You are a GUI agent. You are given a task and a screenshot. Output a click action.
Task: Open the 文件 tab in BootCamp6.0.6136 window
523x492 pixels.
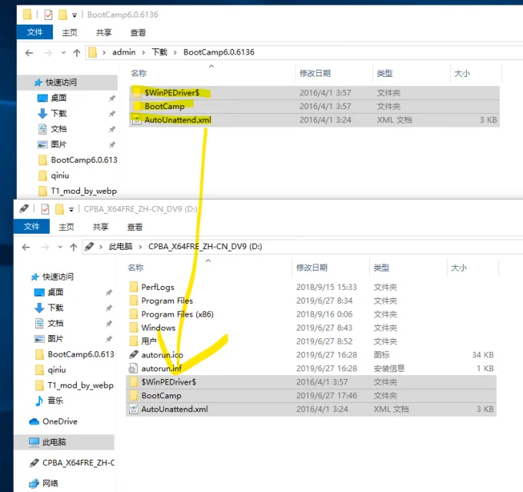tap(35, 32)
